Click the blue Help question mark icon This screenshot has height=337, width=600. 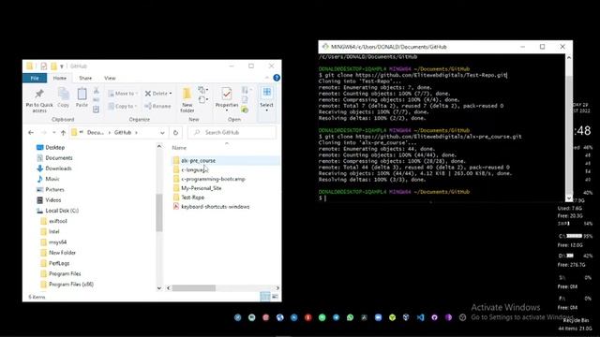click(x=277, y=78)
